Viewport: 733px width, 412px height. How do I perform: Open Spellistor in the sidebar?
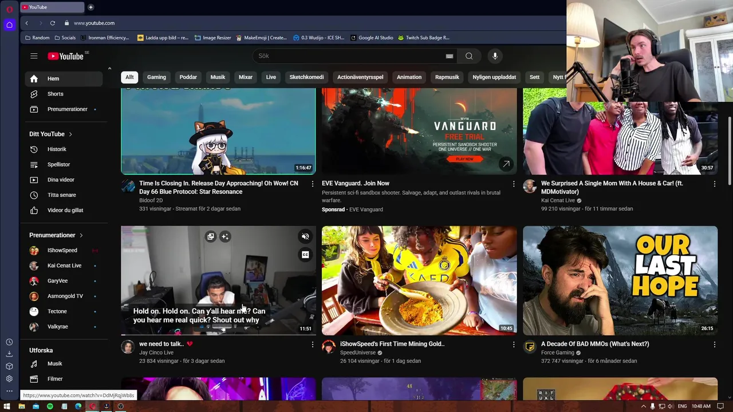(64, 165)
